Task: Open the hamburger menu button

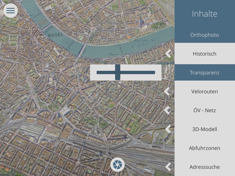Action: (x=11, y=11)
